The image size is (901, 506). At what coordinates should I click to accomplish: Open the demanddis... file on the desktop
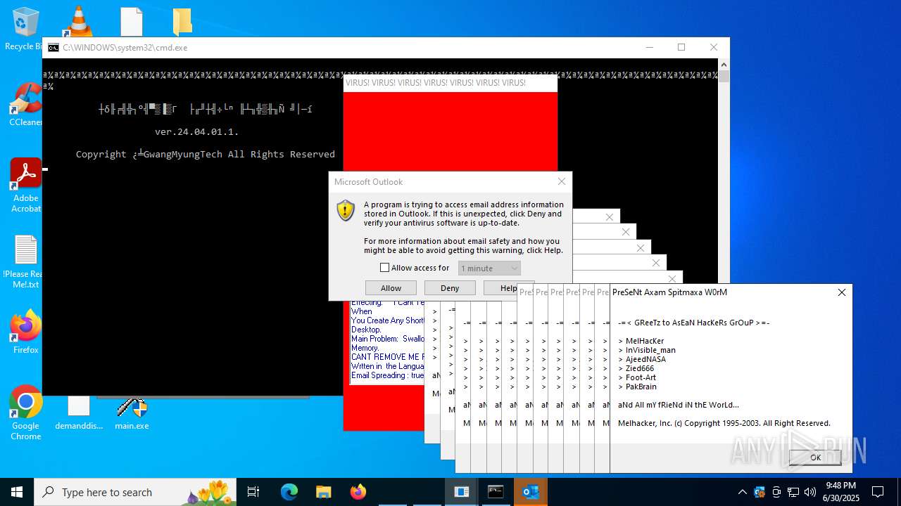click(79, 413)
